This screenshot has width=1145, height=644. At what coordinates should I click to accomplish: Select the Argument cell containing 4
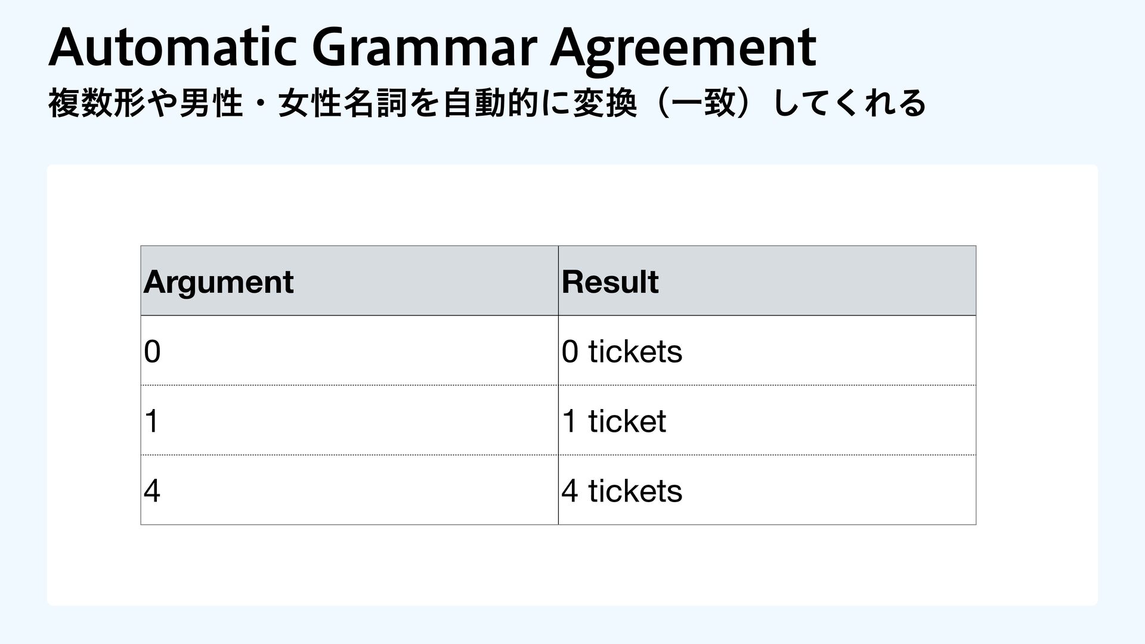tap(349, 490)
